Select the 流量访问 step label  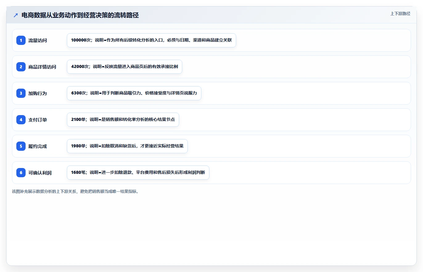(x=38, y=40)
